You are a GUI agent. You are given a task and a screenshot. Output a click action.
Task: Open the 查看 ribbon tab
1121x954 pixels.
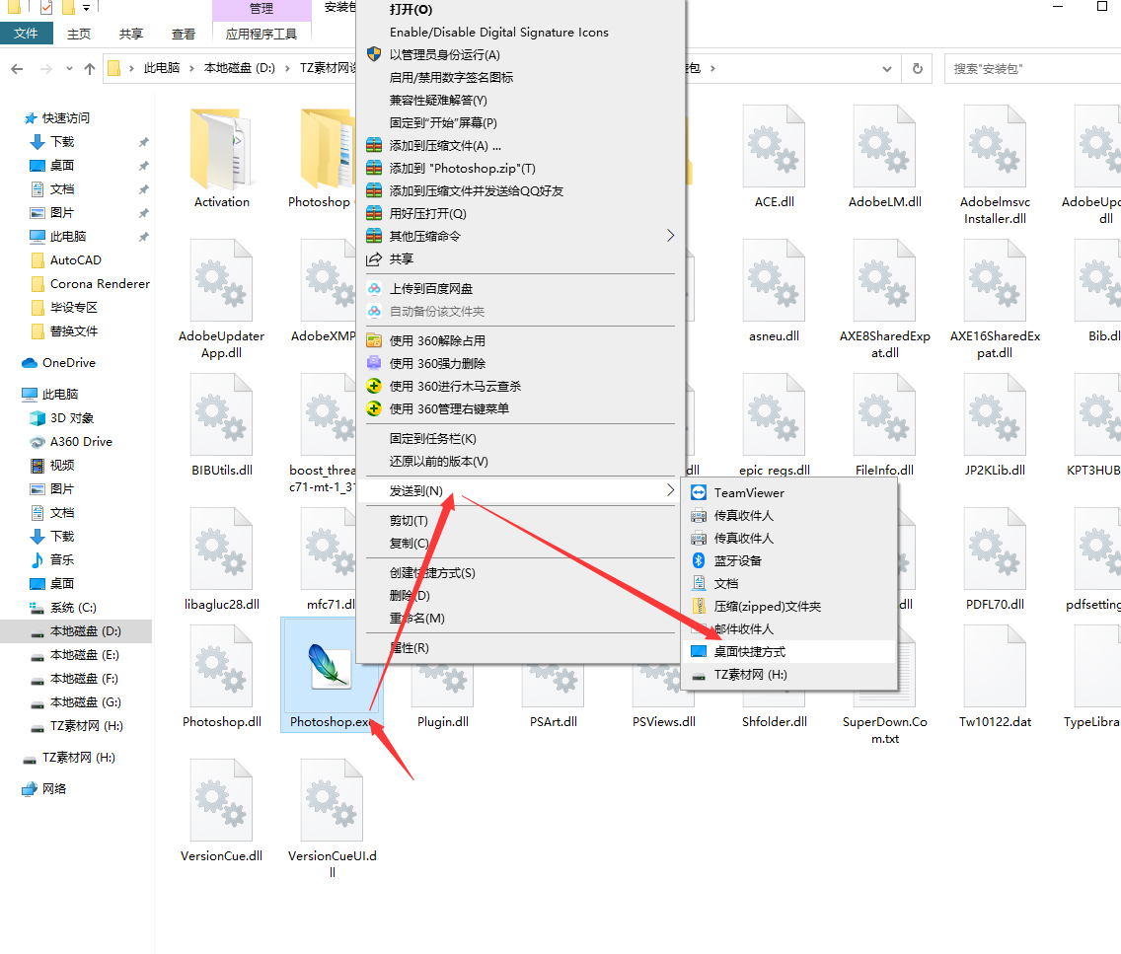click(x=183, y=34)
